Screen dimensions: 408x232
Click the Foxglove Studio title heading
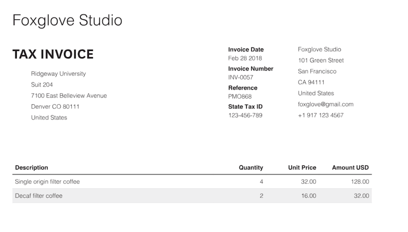67,20
